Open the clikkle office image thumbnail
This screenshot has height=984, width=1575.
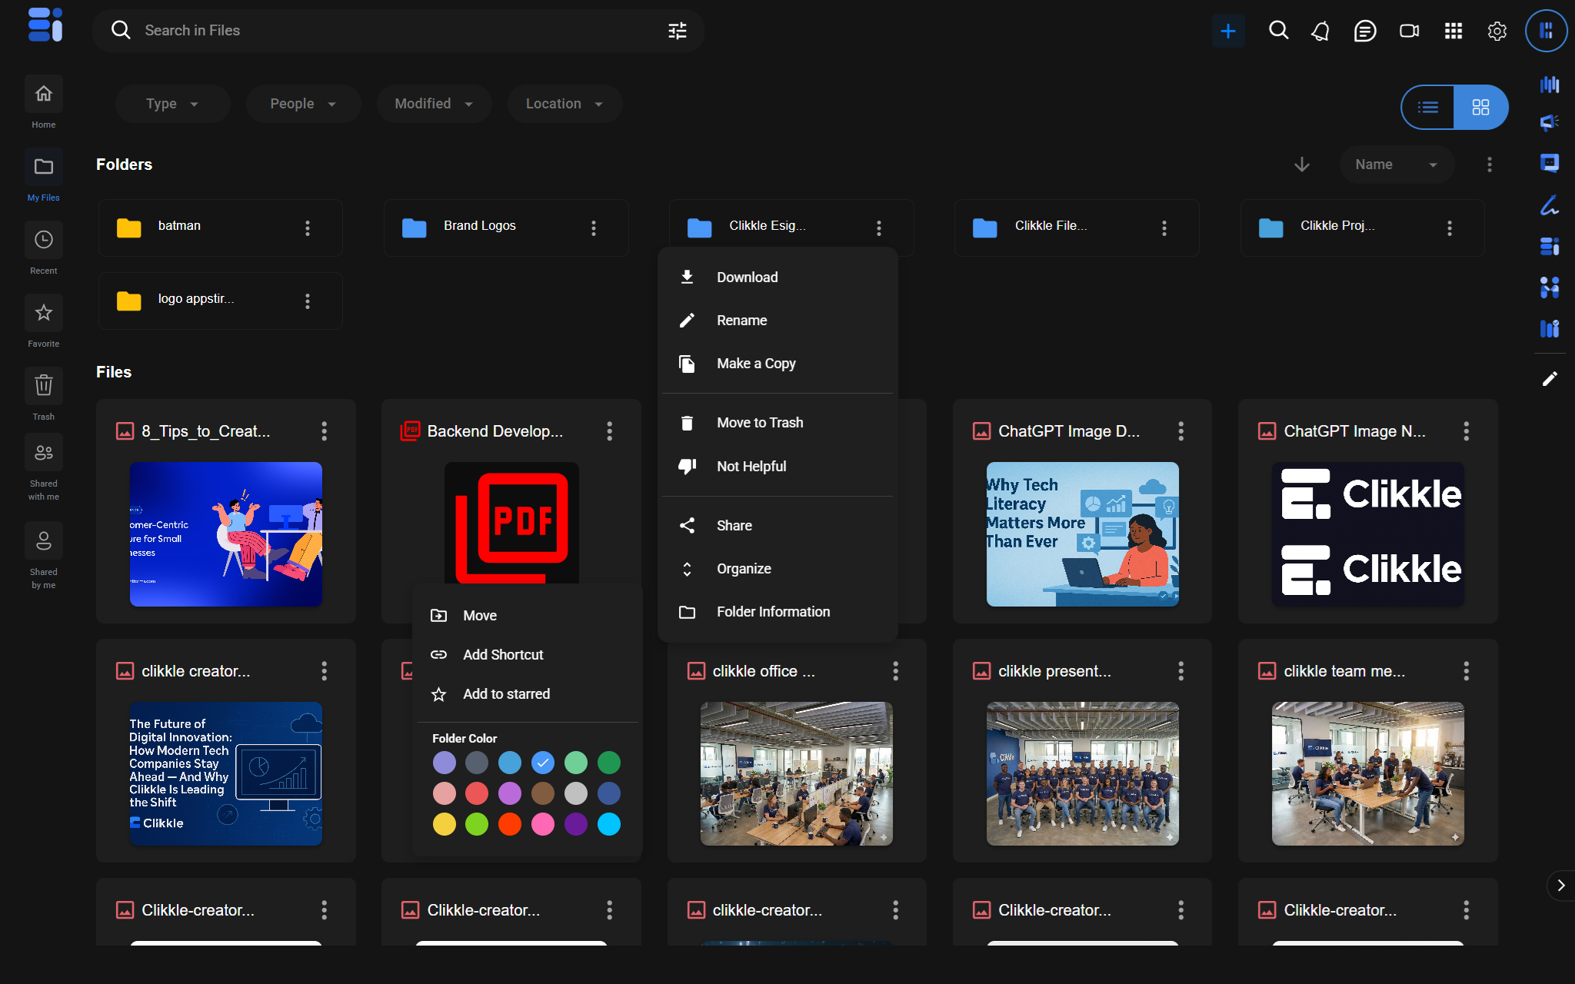coord(796,773)
